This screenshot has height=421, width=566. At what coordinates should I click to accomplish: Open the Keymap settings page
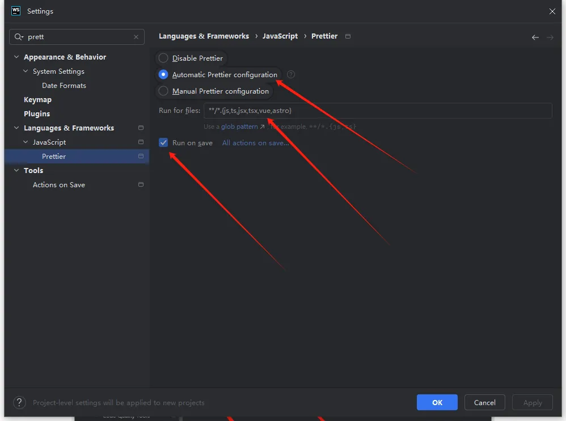coord(37,100)
